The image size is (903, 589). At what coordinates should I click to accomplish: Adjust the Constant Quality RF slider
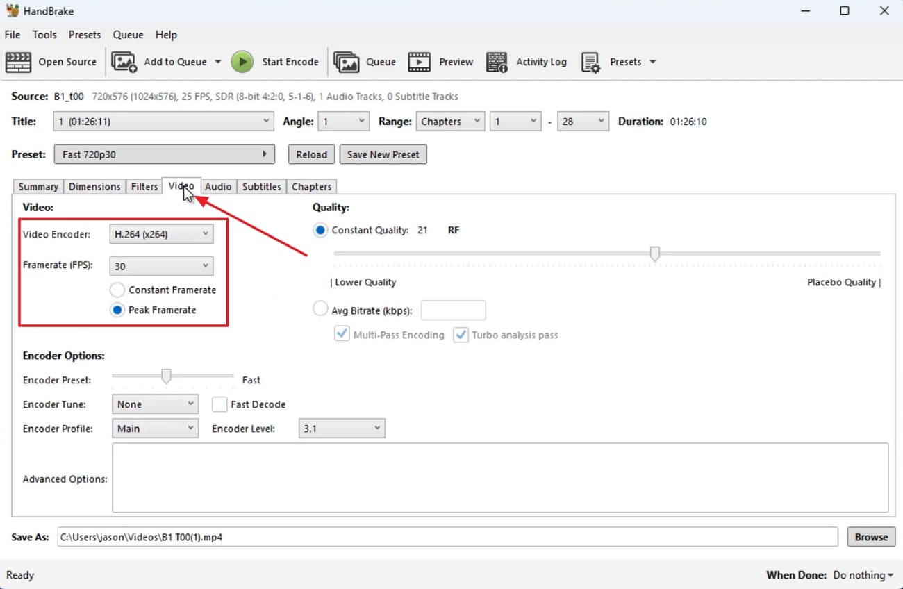click(x=654, y=254)
